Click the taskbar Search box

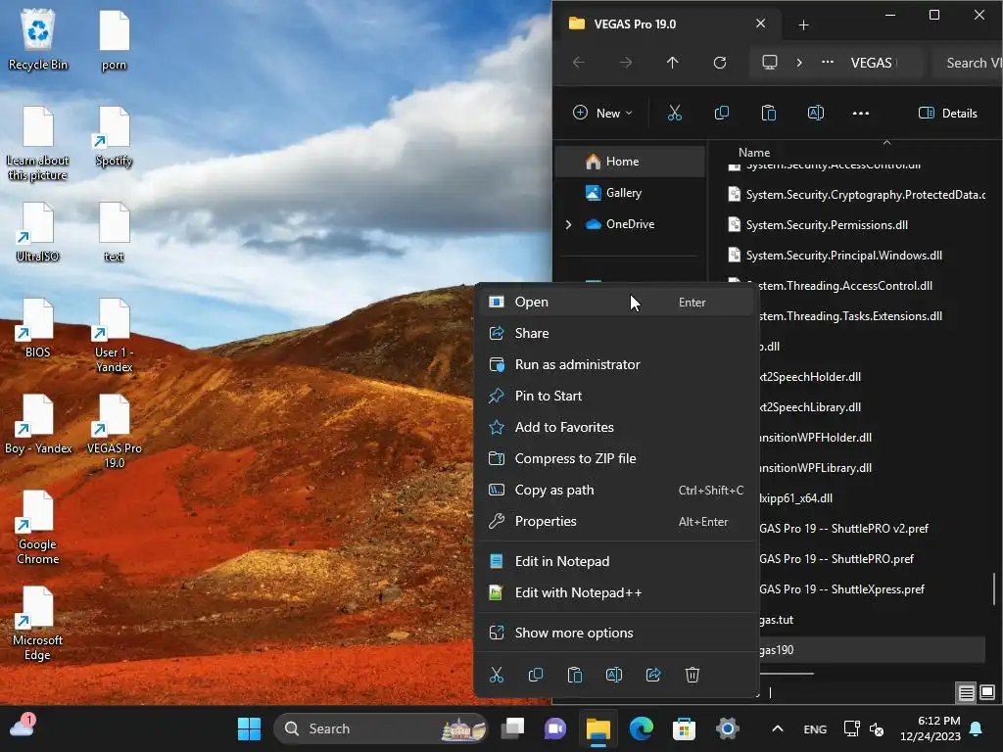(381, 728)
